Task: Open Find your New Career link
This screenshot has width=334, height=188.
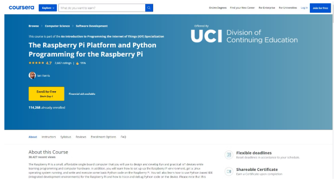Action: (x=242, y=7)
